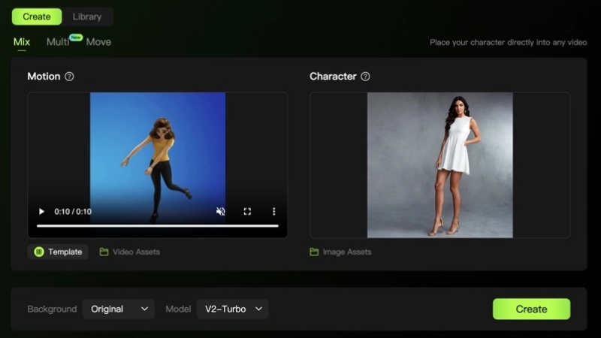Screen dimensions: 601x338
Task: Expand model list using chevron arrow
Action: click(259, 309)
